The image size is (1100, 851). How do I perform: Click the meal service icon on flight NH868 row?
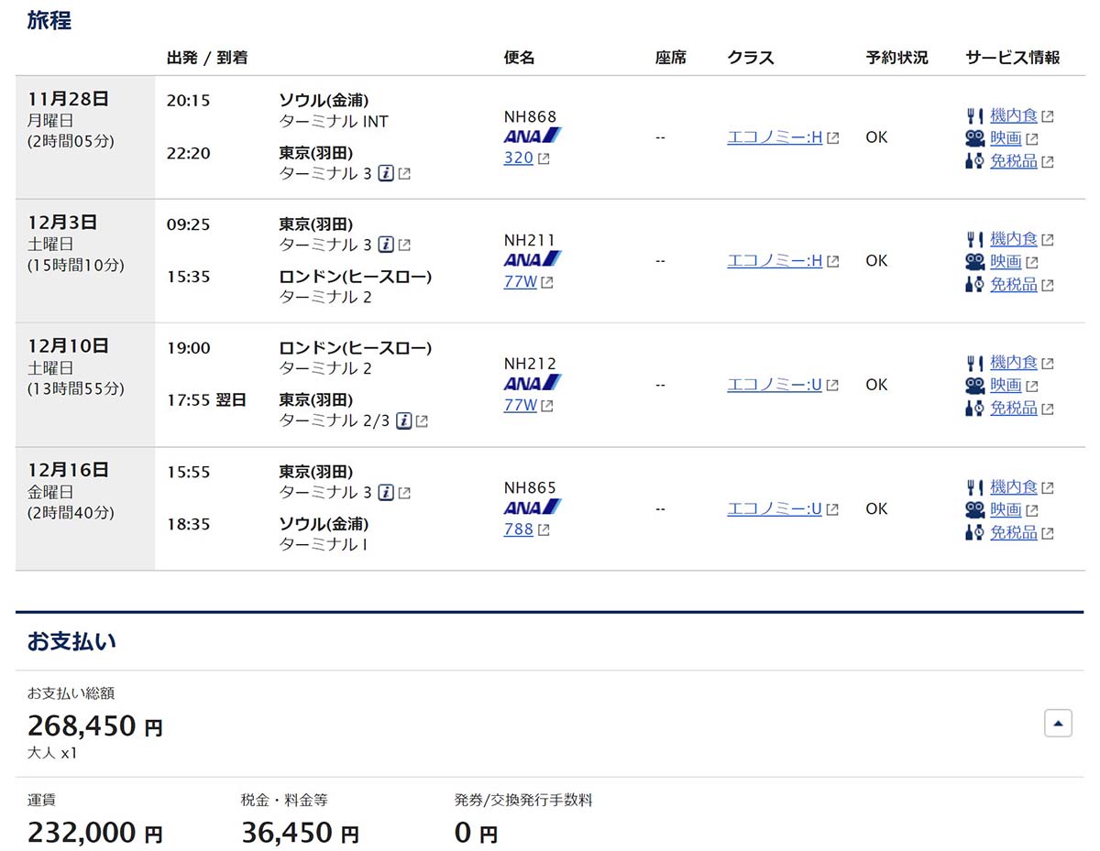pyautogui.click(x=974, y=115)
